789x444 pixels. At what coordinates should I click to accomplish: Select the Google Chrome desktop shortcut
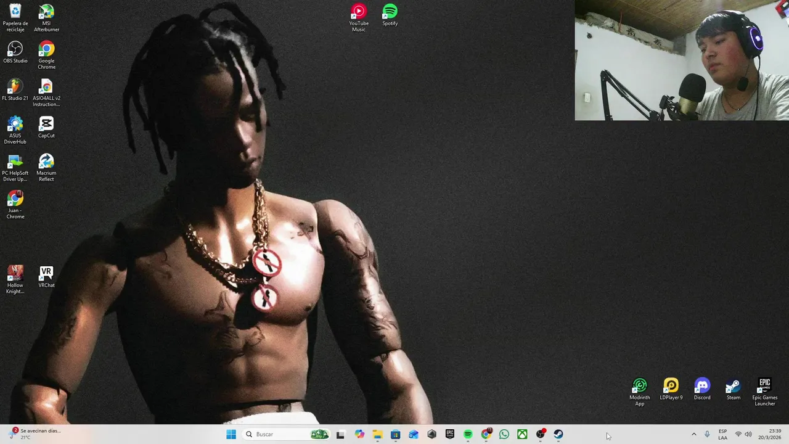[46, 55]
